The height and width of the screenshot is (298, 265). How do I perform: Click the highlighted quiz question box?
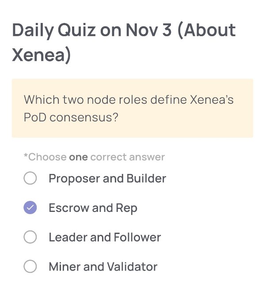132,108
